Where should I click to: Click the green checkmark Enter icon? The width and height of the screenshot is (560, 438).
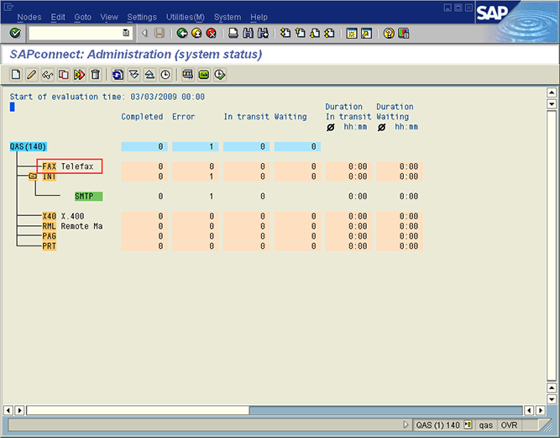point(15,34)
